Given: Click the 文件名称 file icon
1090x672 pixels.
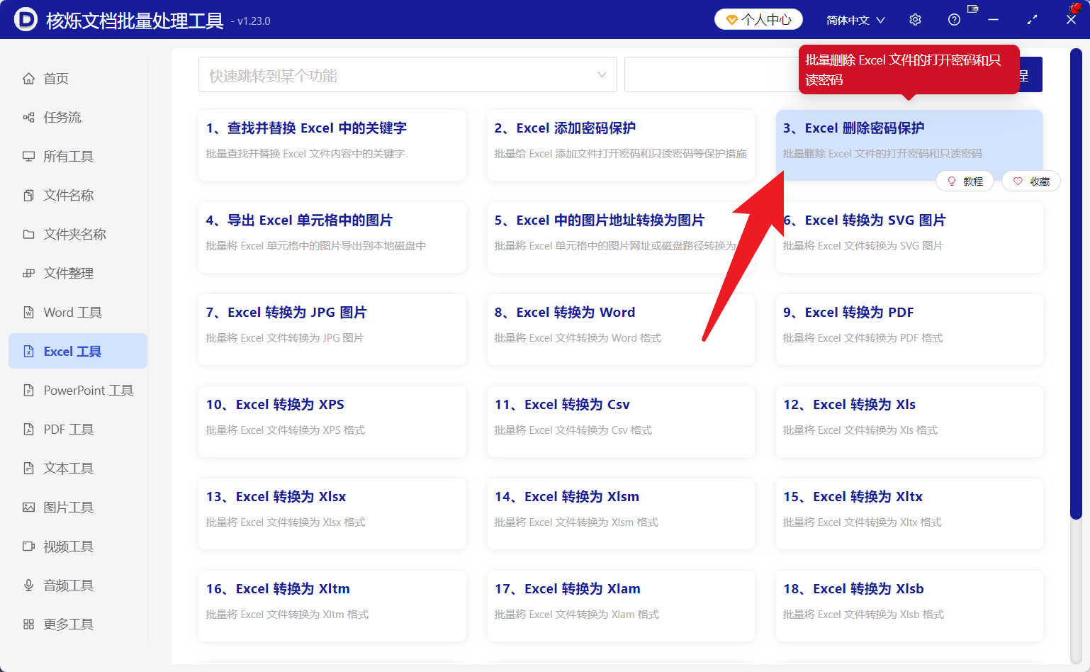Looking at the screenshot, I should [x=28, y=196].
